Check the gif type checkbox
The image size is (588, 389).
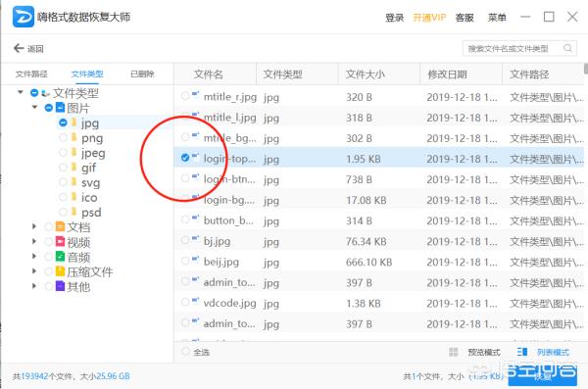coord(63,168)
